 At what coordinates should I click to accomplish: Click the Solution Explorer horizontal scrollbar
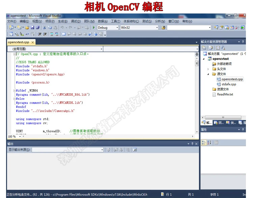point(223,118)
